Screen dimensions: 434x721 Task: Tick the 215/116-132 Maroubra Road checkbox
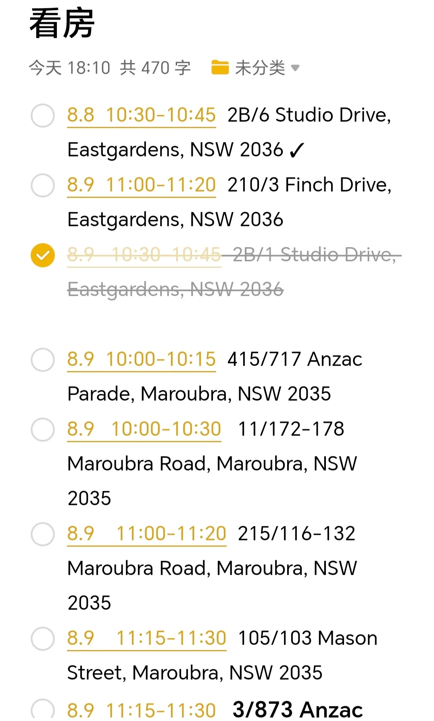pyautogui.click(x=43, y=534)
